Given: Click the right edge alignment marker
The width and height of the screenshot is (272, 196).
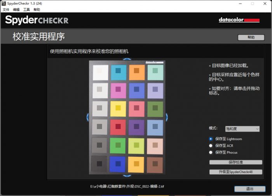Looking at the screenshot, I should (x=167, y=117).
